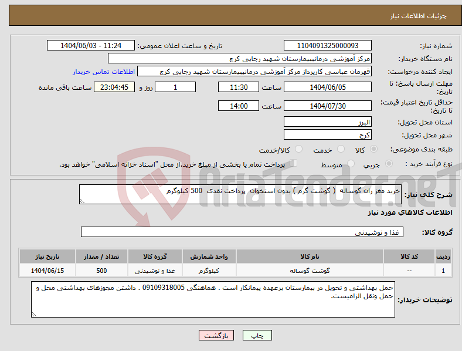The height and width of the screenshot is (351, 462).
Task: Open the اطلاعات تماس خریدار link
Action: tap(104, 72)
